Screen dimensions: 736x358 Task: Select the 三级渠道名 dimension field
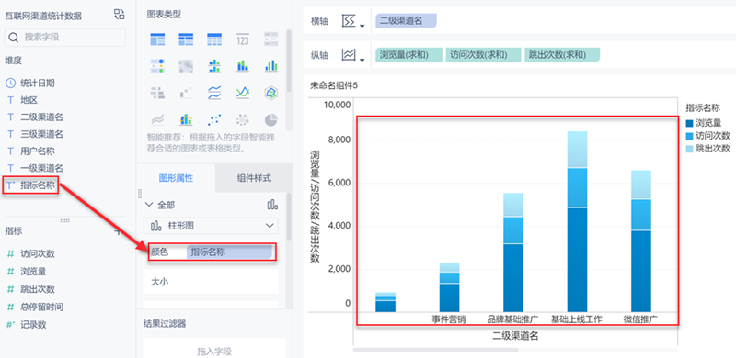(x=41, y=134)
